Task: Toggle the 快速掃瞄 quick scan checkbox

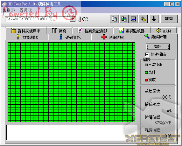Action: 147,54
